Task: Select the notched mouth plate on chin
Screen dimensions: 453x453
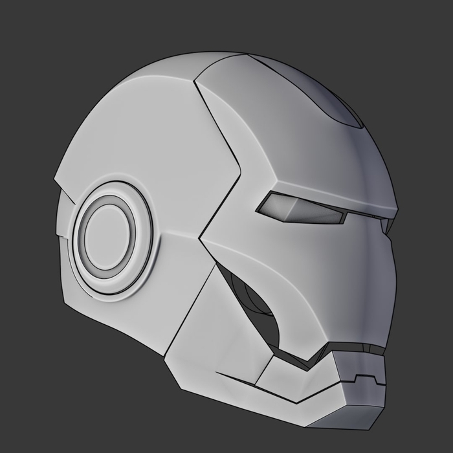Action: pyautogui.click(x=360, y=369)
